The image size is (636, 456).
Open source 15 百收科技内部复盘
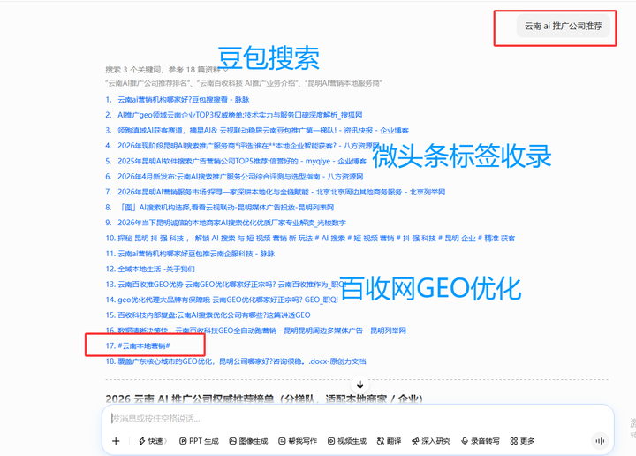click(214, 315)
